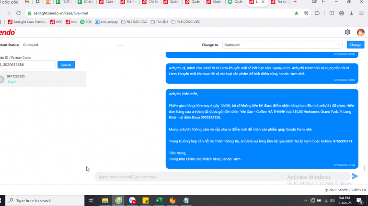Close the active live-chat tab
This screenshot has height=206, width=368.
[x=263, y=2]
